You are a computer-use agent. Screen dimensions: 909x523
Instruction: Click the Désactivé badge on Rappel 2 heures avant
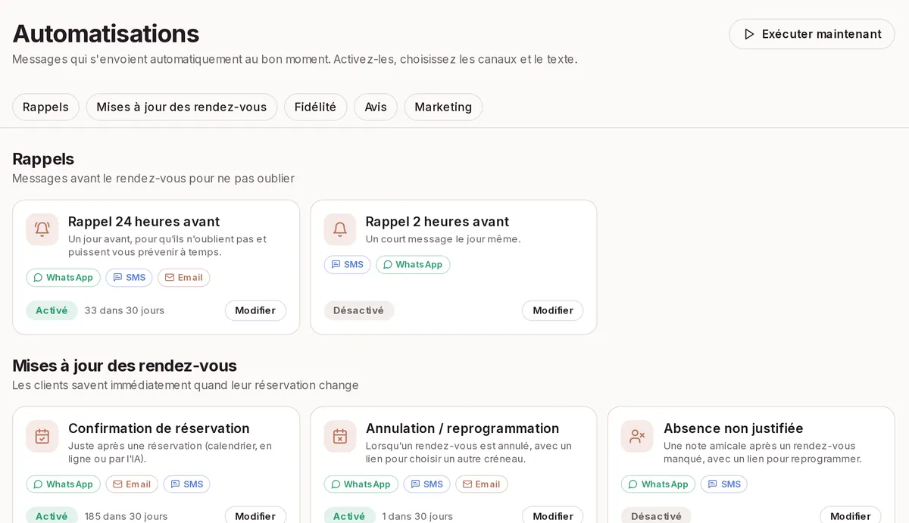pyautogui.click(x=359, y=310)
